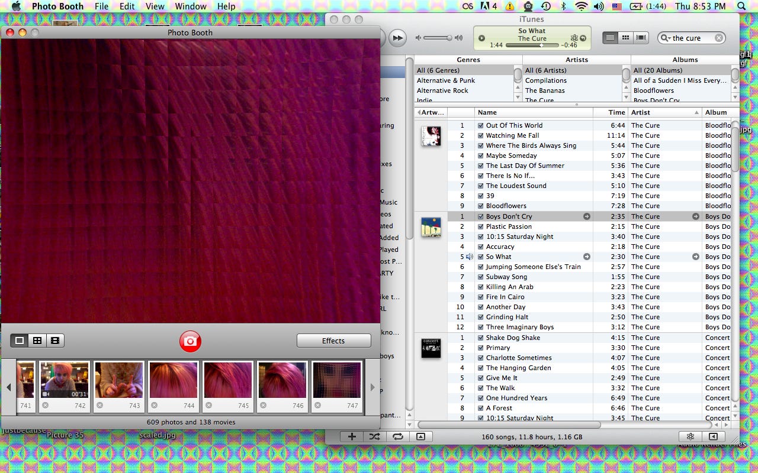Open the Window menu
Screen dimensions: 758x473
[x=191, y=7]
